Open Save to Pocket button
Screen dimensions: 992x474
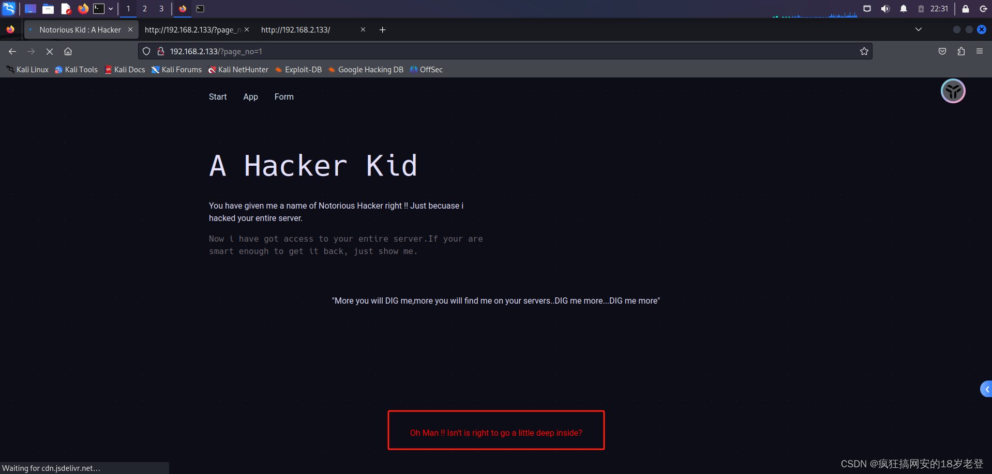pyautogui.click(x=942, y=51)
